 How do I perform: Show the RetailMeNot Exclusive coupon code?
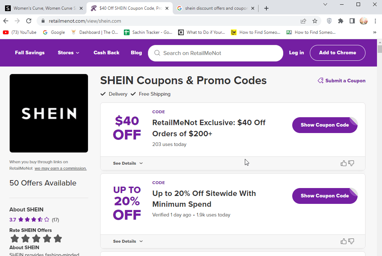tap(325, 125)
